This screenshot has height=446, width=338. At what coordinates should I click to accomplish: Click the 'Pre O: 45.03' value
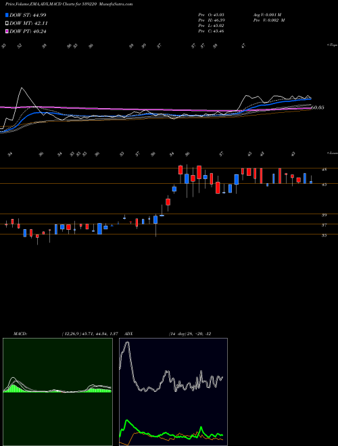click(211, 15)
